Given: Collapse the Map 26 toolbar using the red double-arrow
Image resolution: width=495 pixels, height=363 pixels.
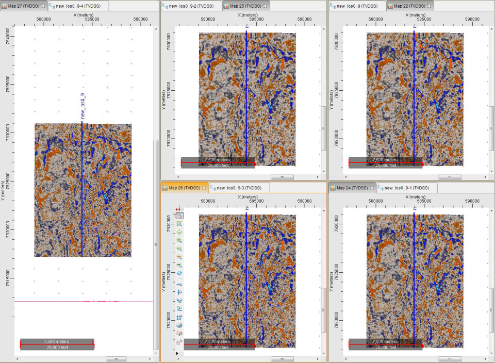Looking at the screenshot, I should pos(178,209).
